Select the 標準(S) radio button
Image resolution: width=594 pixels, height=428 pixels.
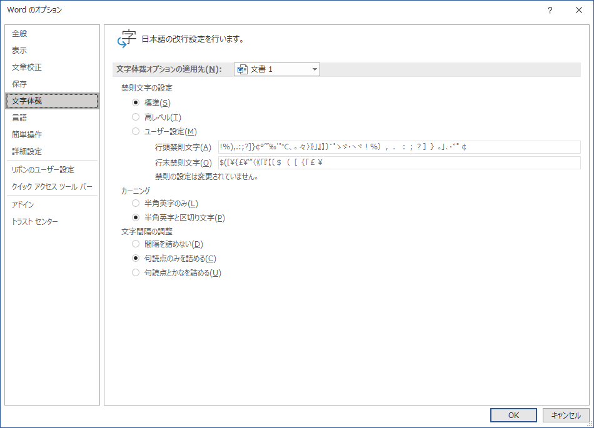click(136, 102)
